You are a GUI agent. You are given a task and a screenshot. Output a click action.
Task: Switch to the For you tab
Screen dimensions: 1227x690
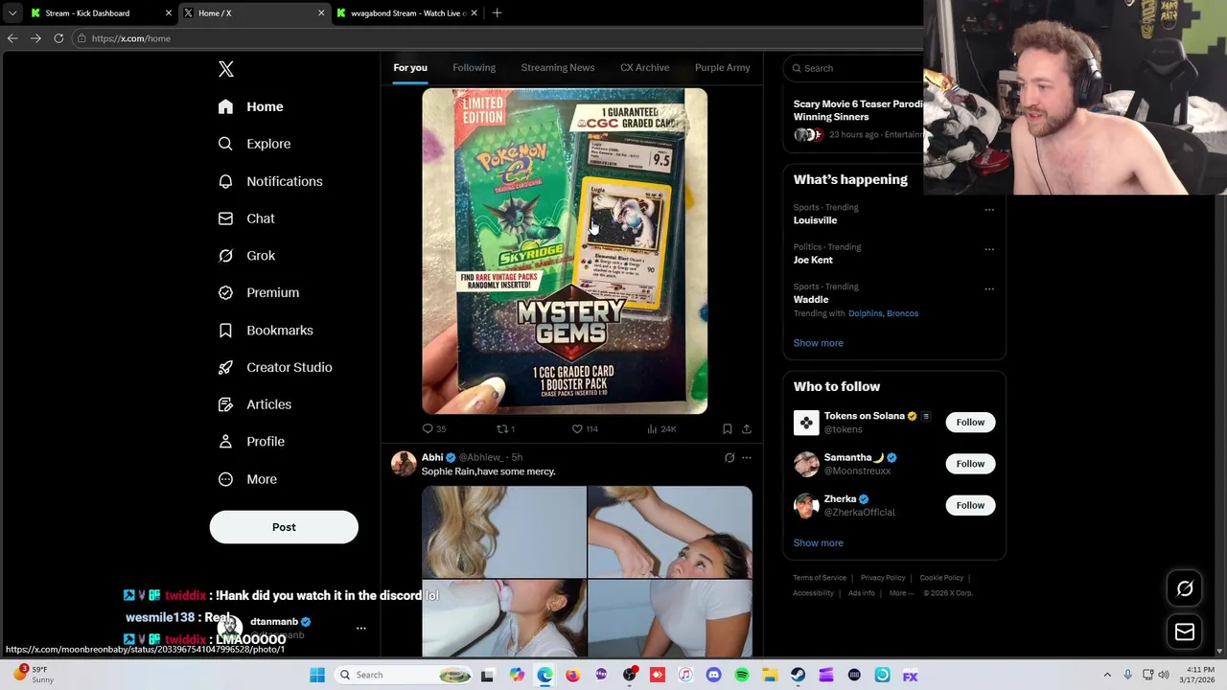(410, 67)
